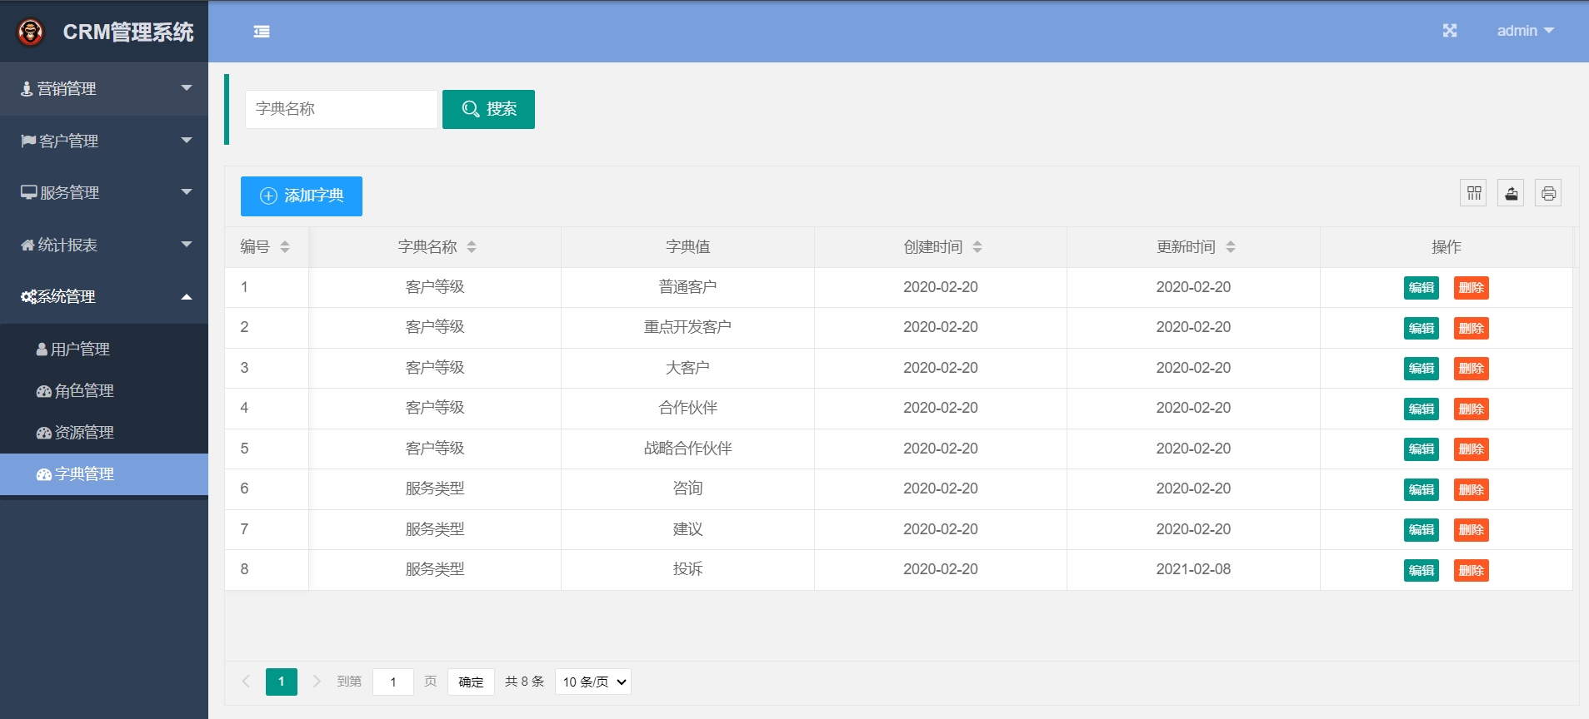The image size is (1589, 719).
Task: Click the CRM monkey logo icon
Action: tap(31, 32)
